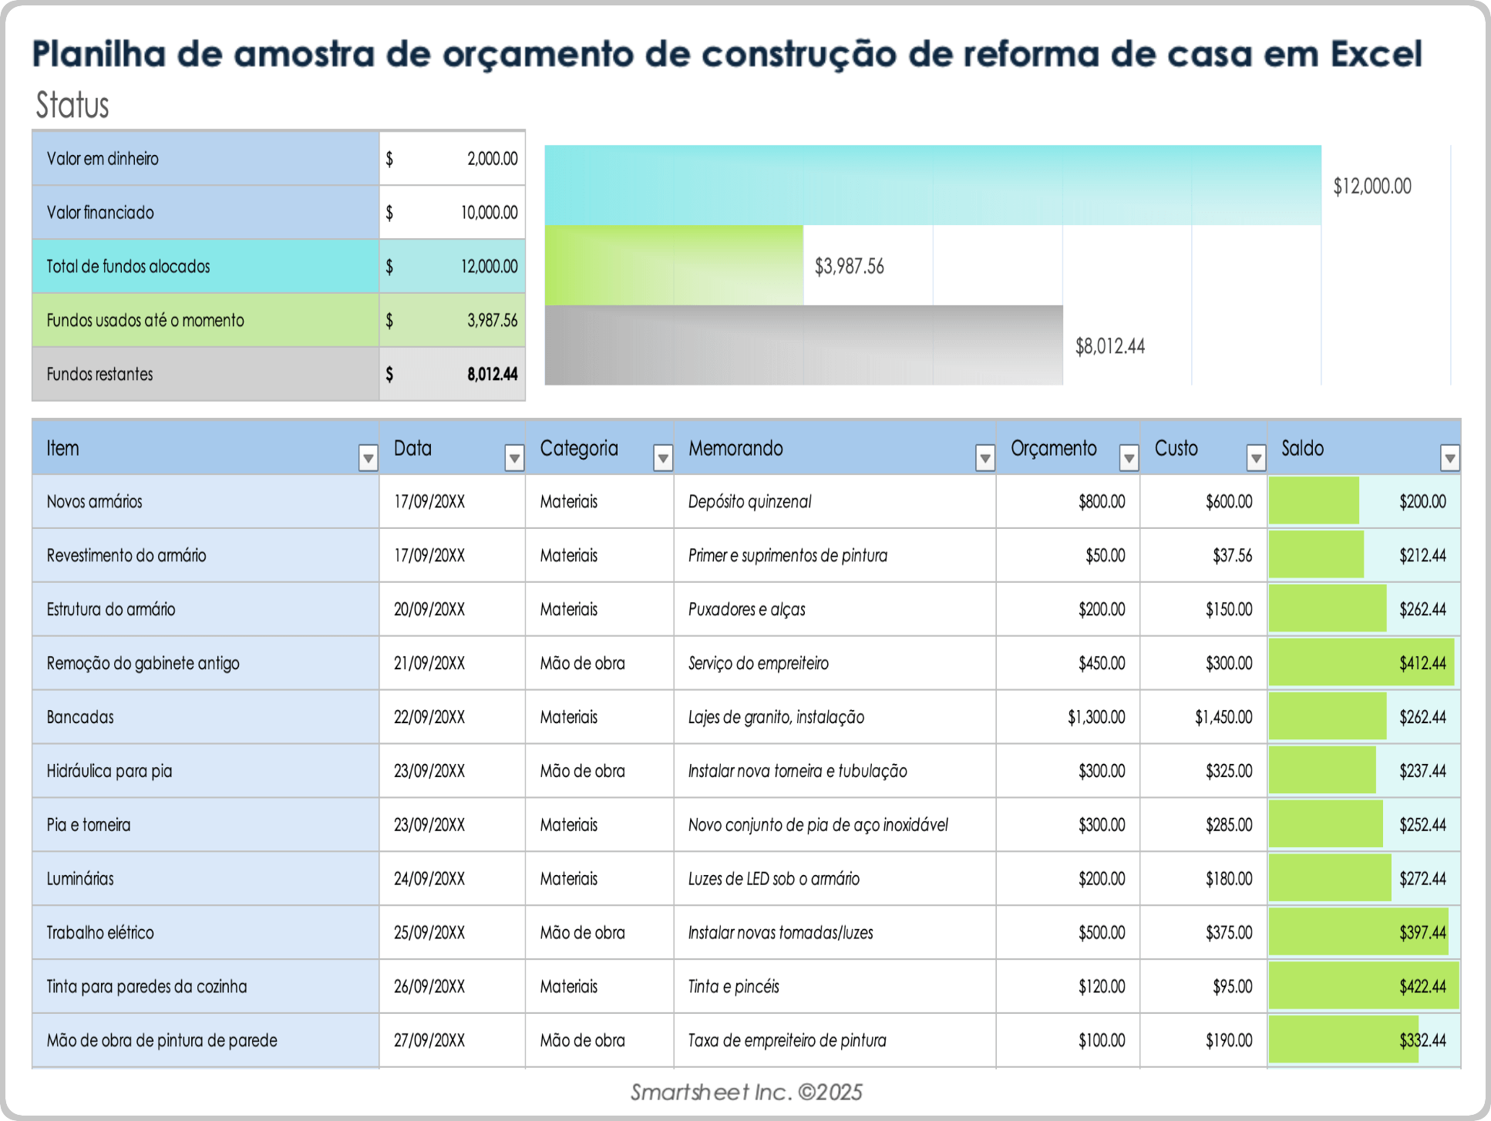
Task: Click the memo 'Lajes de granito, instalação'
Action: pos(776,718)
